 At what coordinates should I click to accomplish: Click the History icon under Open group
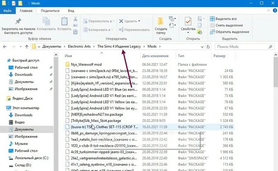(200, 32)
